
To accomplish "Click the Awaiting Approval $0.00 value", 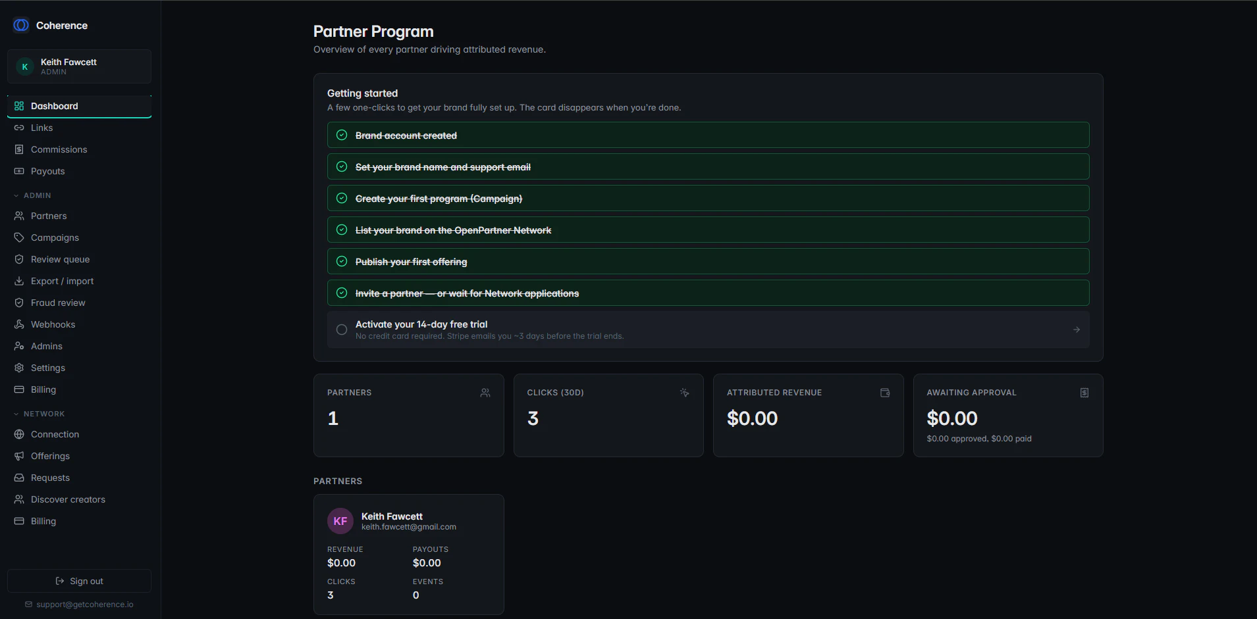I will (x=952, y=418).
